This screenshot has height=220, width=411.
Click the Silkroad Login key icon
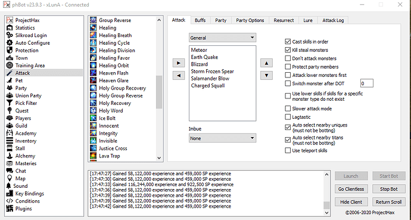[x=10, y=35]
